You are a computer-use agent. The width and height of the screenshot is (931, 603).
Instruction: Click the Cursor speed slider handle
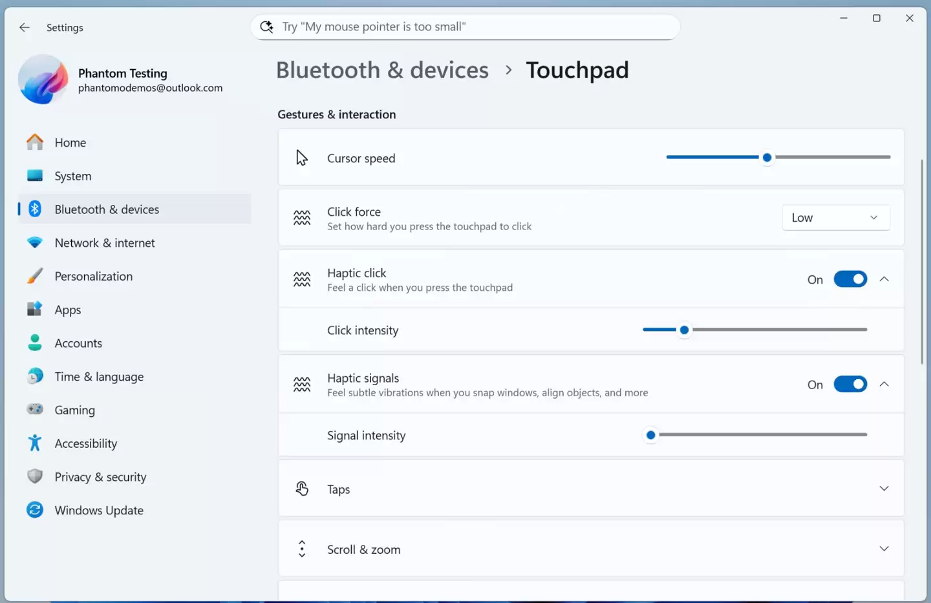[767, 158]
